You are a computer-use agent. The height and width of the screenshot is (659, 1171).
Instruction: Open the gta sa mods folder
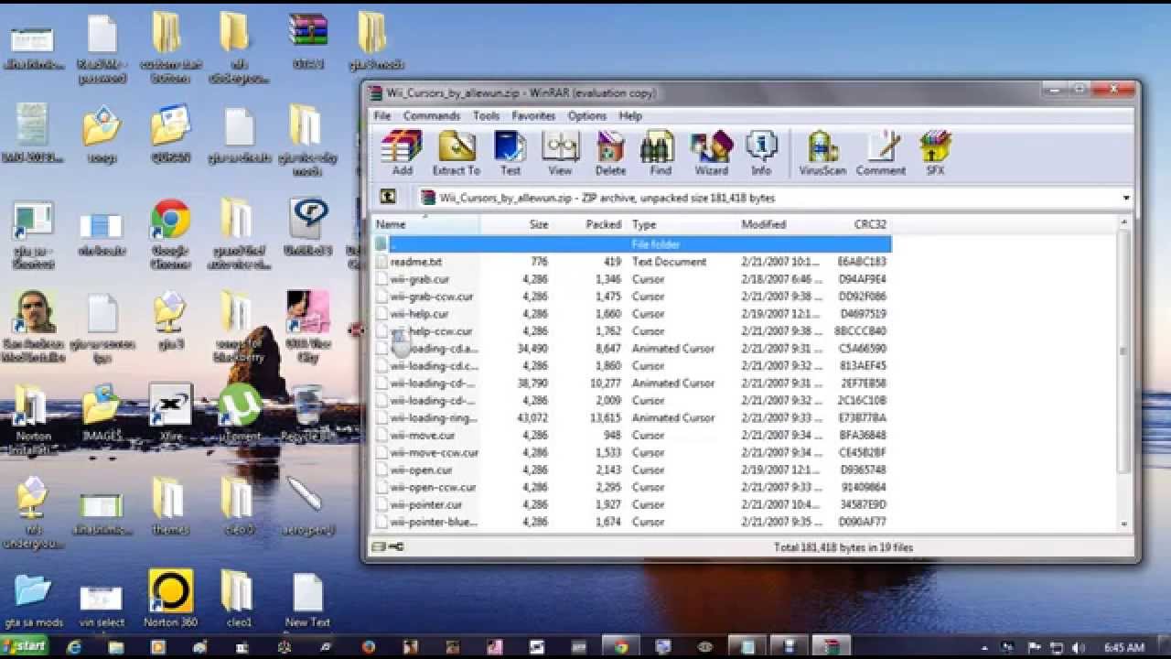33,600
